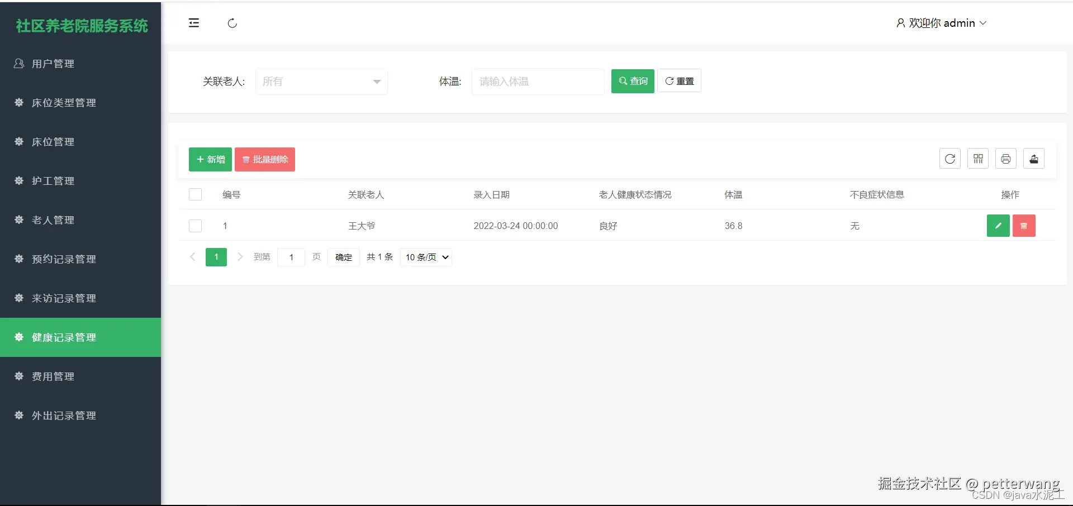Open 费用管理 in the sidebar
This screenshot has width=1073, height=506.
pyautogui.click(x=51, y=376)
